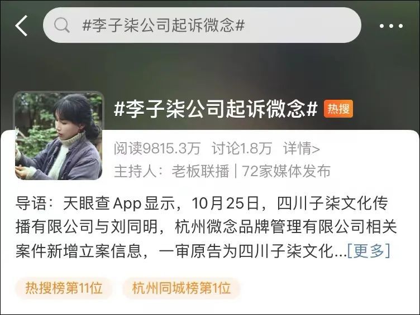This screenshot has width=420, height=315.
Task: Tap the blurred header banner background
Action: [x=210, y=70]
